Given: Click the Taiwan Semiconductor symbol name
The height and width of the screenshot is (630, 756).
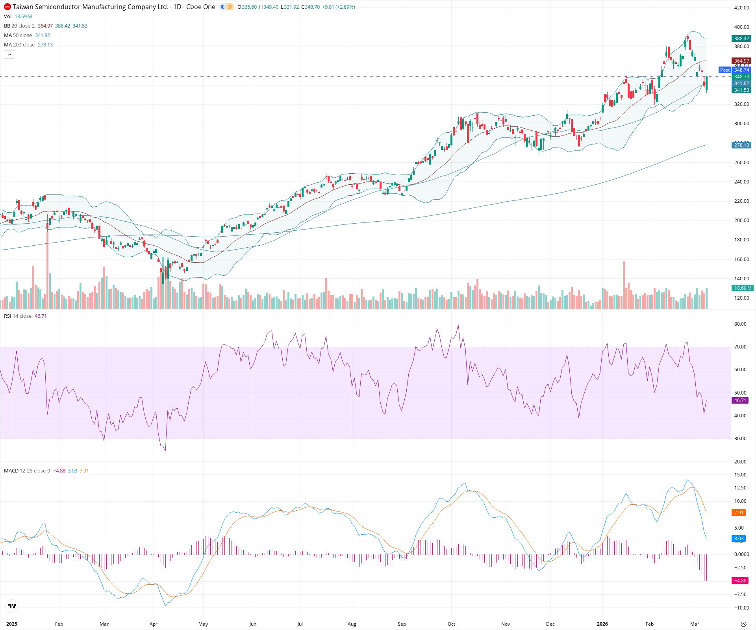Looking at the screenshot, I should [91, 7].
